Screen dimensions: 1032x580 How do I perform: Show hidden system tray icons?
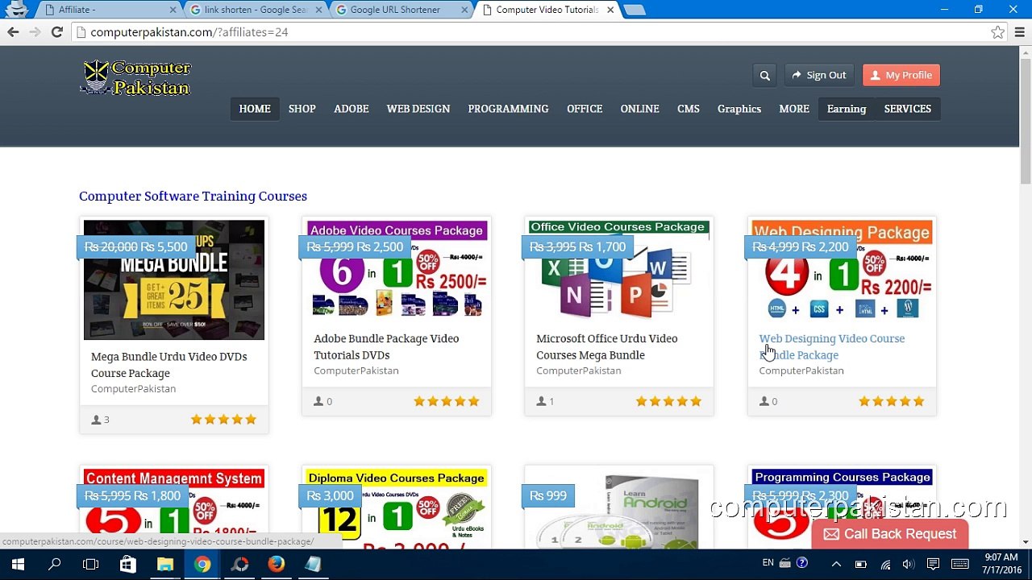click(x=836, y=564)
